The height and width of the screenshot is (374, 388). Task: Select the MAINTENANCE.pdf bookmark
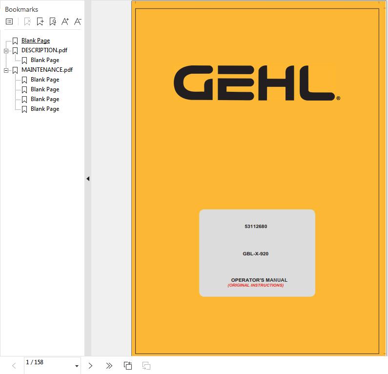click(46, 70)
